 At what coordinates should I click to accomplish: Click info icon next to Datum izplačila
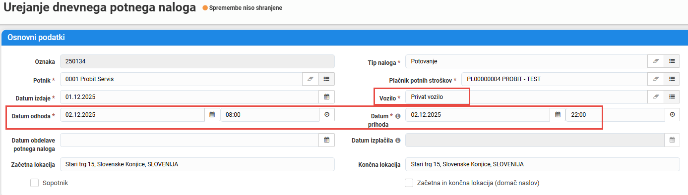(398, 141)
